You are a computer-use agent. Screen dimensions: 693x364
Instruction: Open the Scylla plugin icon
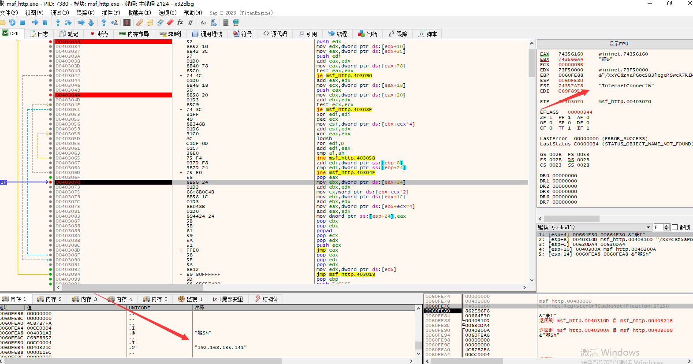click(127, 22)
